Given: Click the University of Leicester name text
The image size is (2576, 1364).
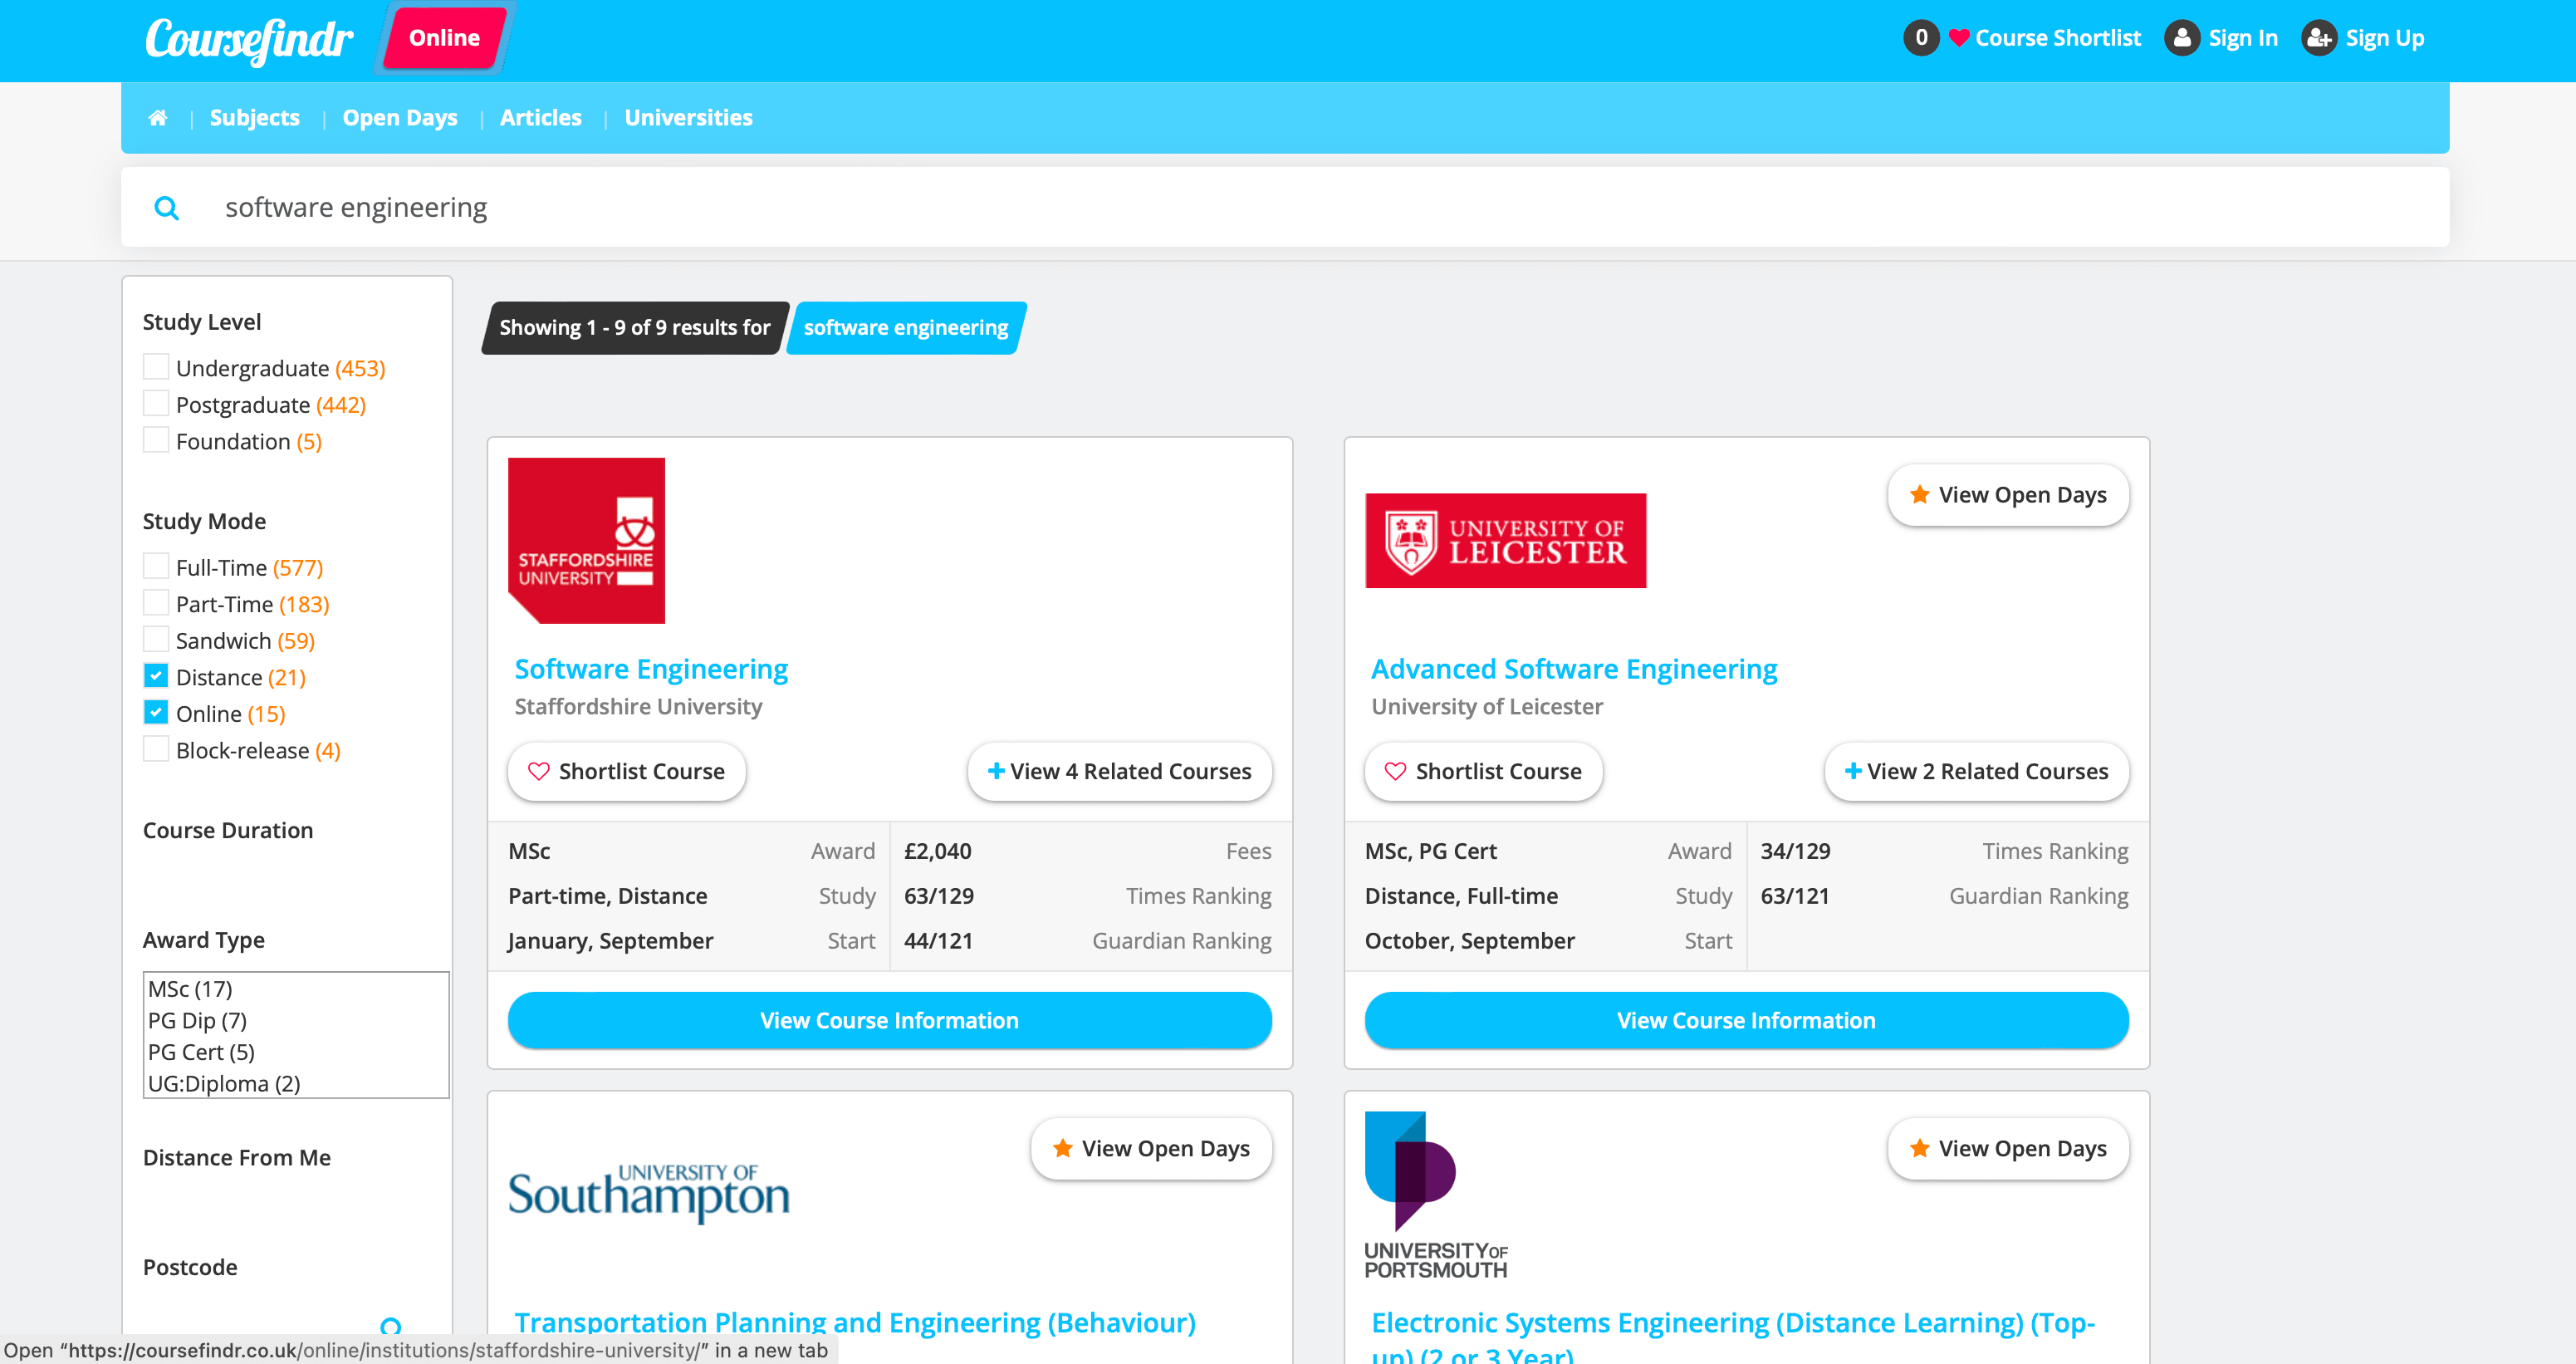Looking at the screenshot, I should click(x=1487, y=707).
